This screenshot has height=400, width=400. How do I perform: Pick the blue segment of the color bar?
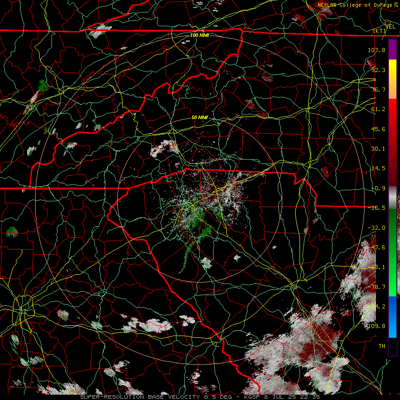[x=392, y=317]
